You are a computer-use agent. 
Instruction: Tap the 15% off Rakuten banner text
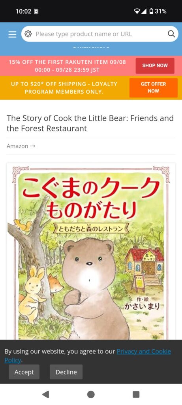67,66
